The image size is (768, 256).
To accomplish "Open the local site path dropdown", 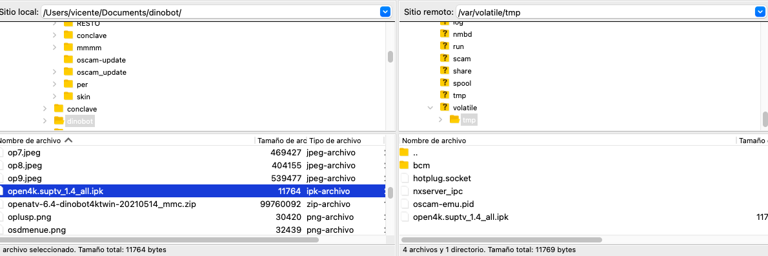I will coord(385,12).
